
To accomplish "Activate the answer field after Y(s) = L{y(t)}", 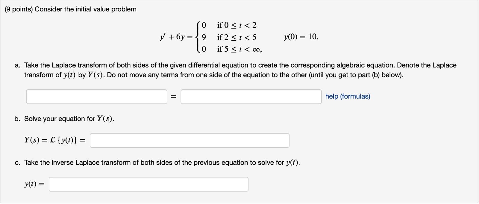I will coord(189,140).
